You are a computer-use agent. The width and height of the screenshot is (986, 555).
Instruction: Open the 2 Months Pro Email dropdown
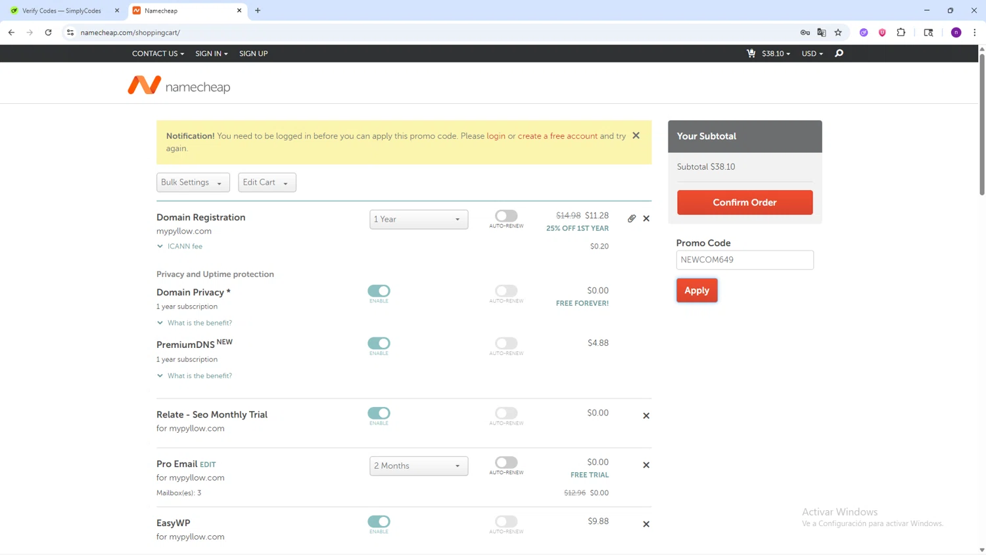419,466
